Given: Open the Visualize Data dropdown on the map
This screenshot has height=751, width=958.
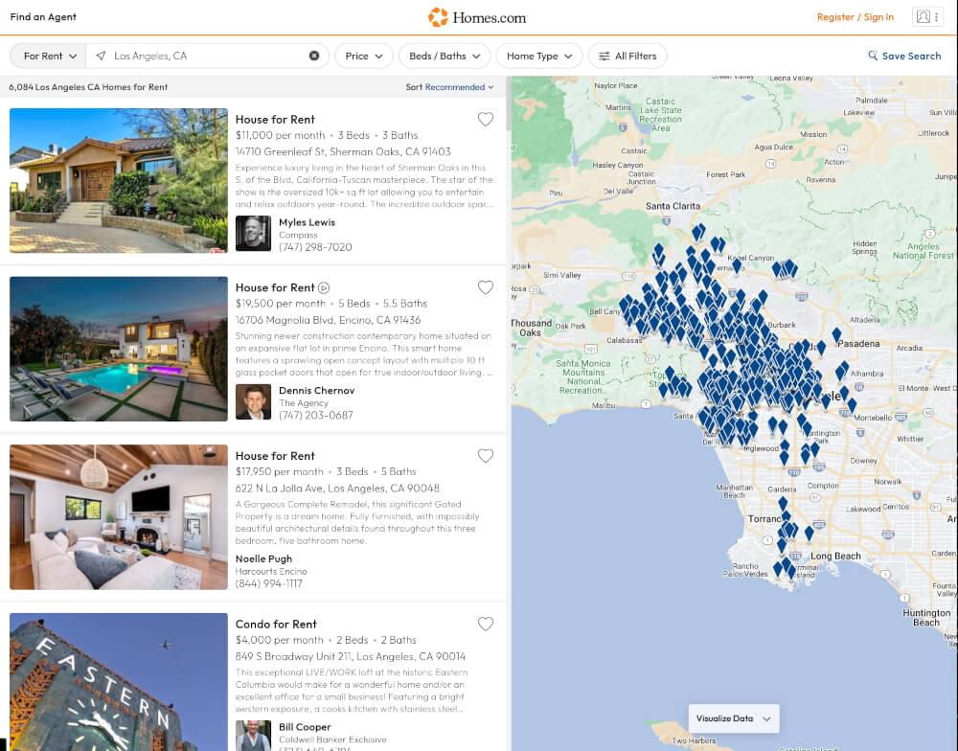Looking at the screenshot, I should 733,717.
